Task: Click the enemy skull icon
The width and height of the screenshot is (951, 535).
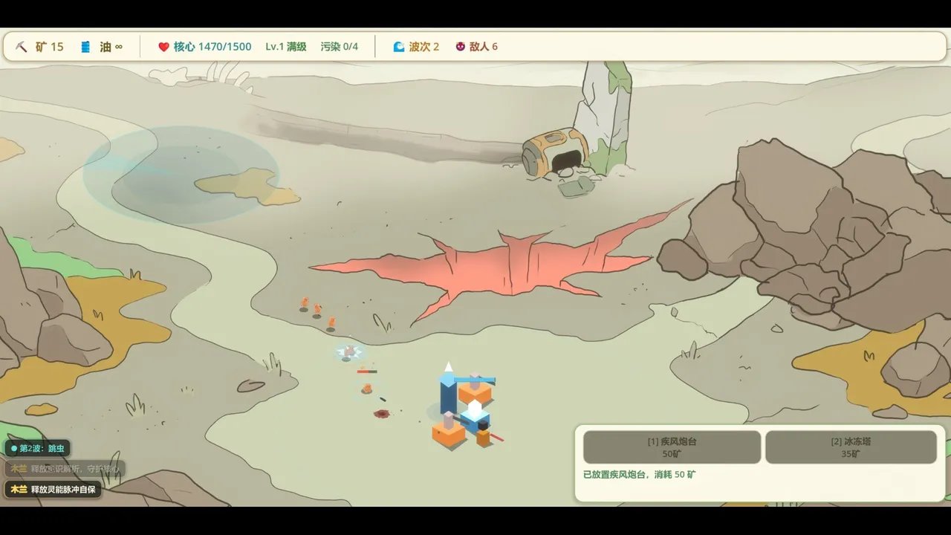Action: pyautogui.click(x=461, y=47)
